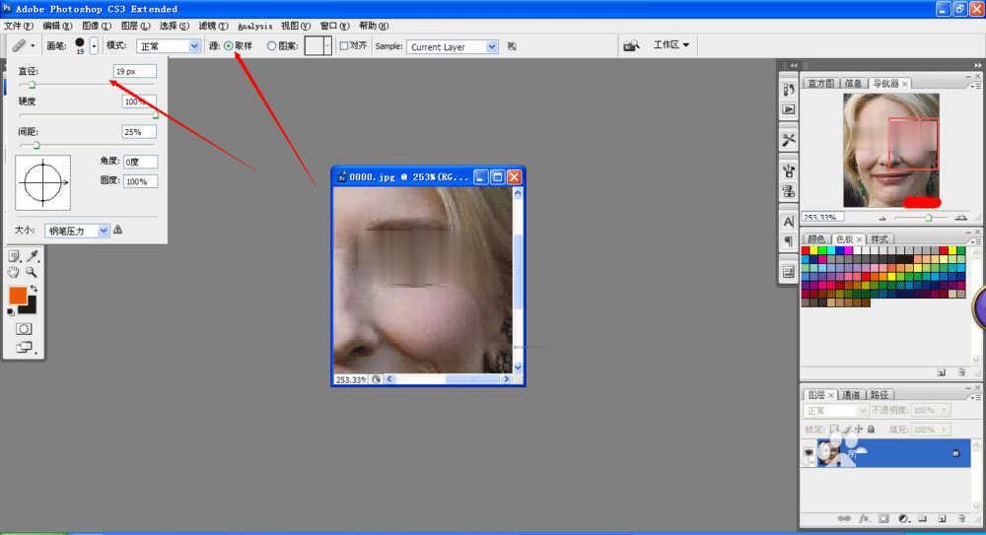Select the Hand tool in the toolbox
The image size is (986, 535).
pos(14,271)
